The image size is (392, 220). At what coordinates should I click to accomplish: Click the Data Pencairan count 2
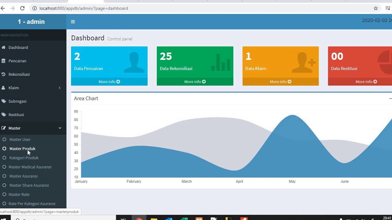coord(77,56)
